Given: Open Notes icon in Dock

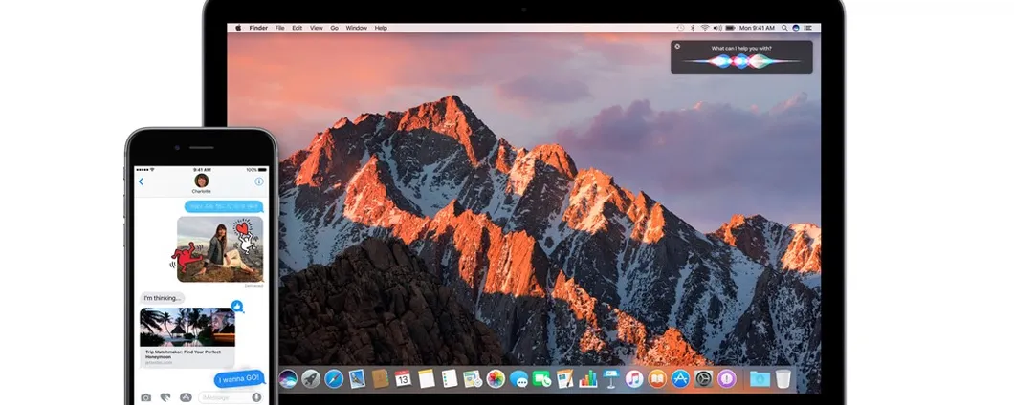Looking at the screenshot, I should tap(426, 378).
